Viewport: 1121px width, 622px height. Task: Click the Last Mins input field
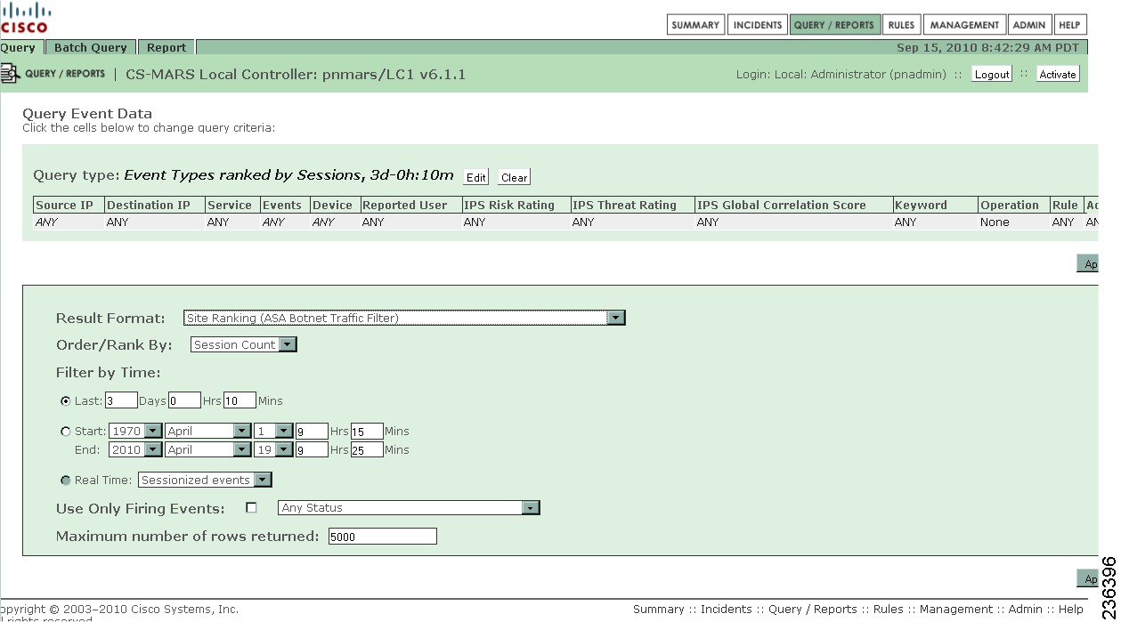coord(240,400)
